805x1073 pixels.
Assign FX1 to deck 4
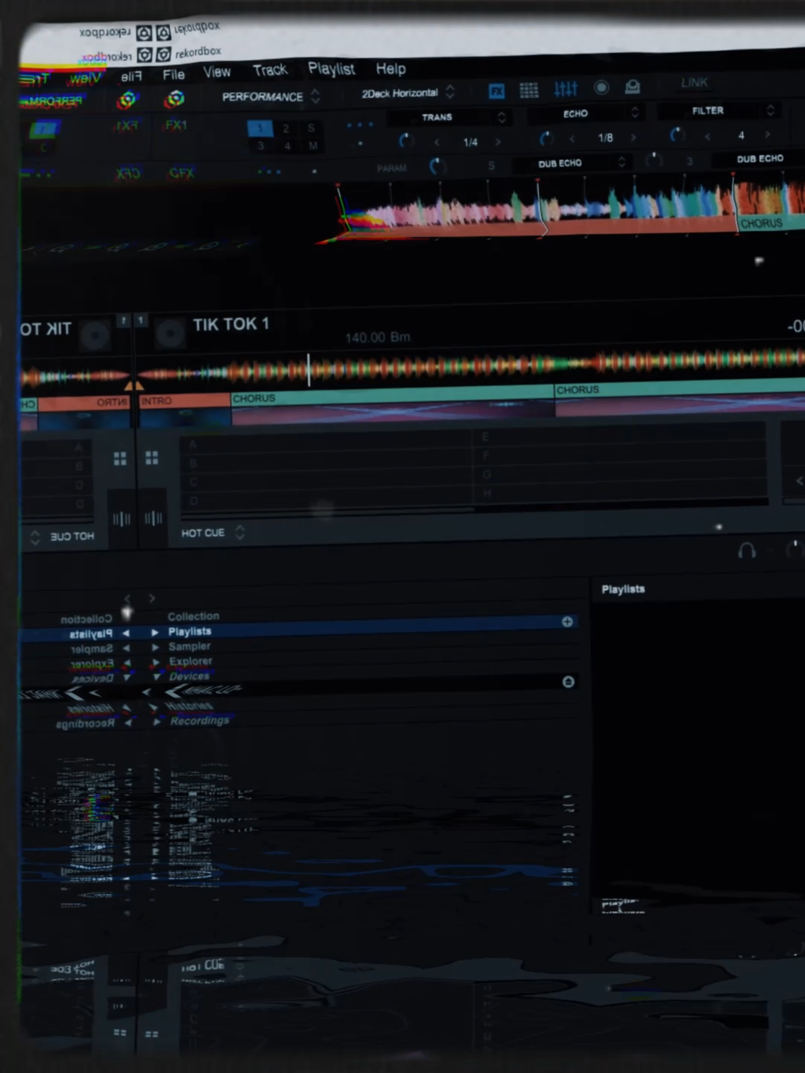(x=287, y=145)
